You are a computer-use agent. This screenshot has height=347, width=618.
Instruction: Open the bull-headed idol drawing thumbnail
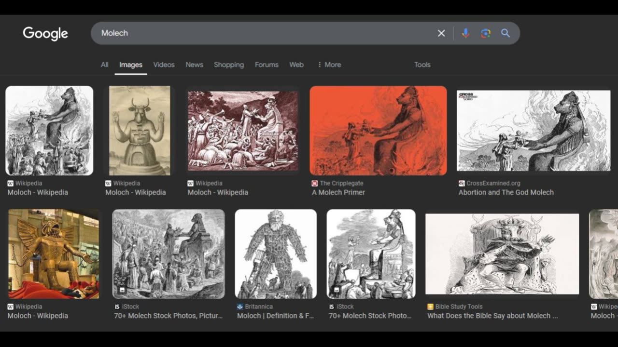click(140, 131)
